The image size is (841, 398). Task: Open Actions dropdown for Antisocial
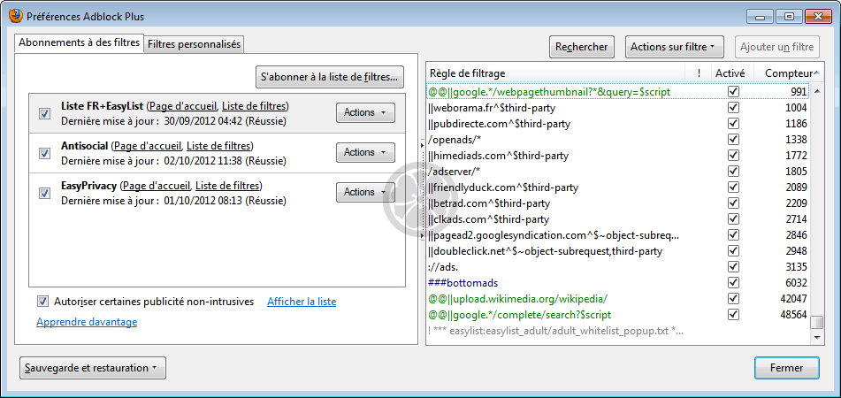[365, 152]
